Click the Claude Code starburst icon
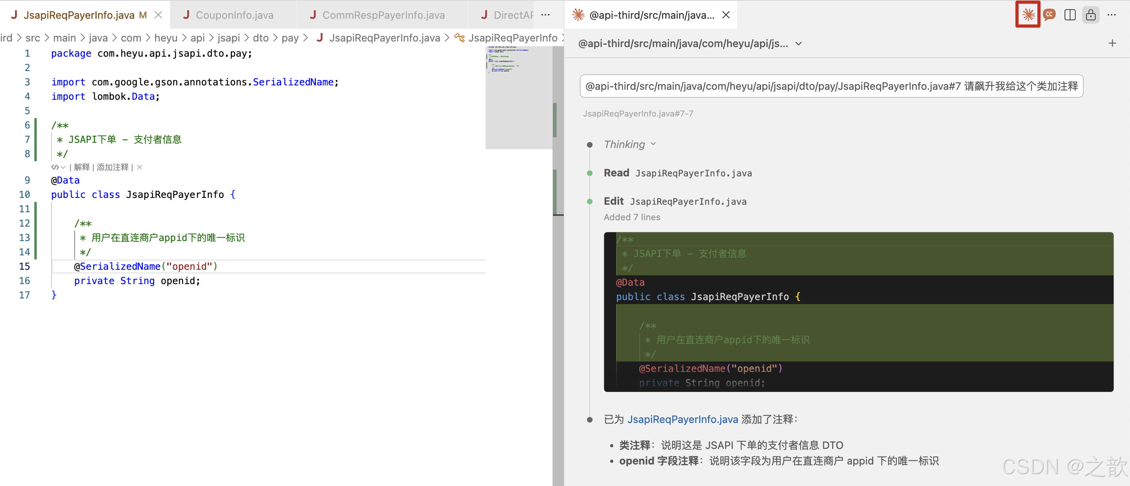Image resolution: width=1130 pixels, height=486 pixels. [x=1028, y=15]
